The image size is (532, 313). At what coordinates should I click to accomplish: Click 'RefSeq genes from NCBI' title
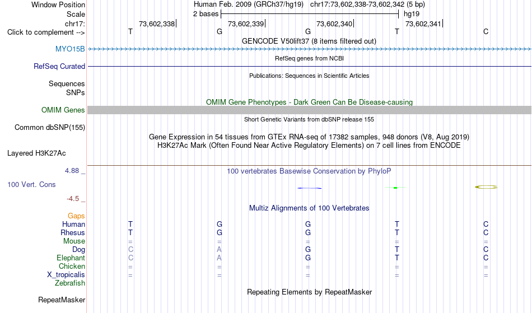(x=310, y=59)
